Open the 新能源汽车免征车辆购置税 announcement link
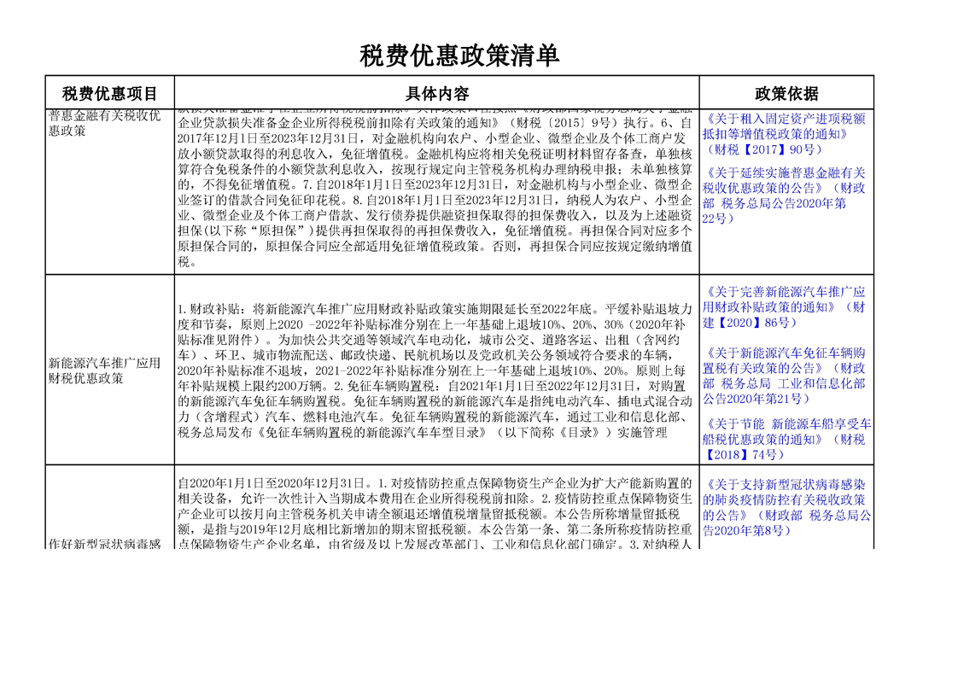Screen dimensions: 958x677 coord(784,368)
